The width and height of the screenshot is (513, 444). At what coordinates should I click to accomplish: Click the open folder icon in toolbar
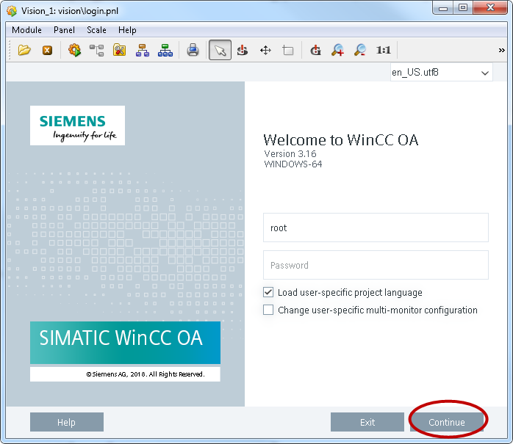(x=24, y=51)
